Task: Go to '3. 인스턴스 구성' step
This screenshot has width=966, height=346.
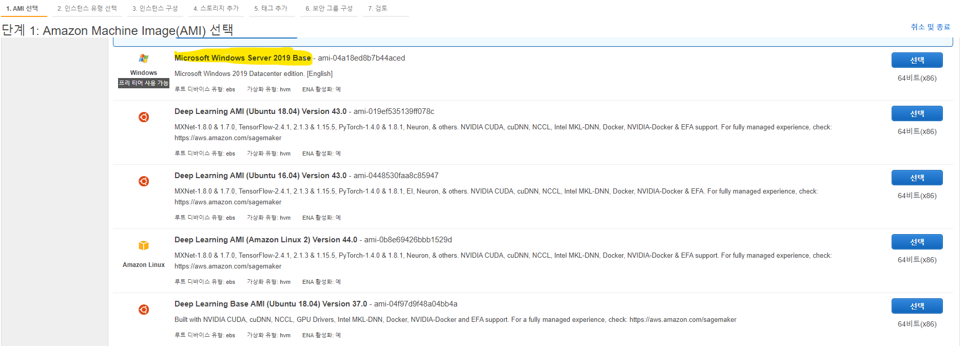Action: [x=155, y=9]
